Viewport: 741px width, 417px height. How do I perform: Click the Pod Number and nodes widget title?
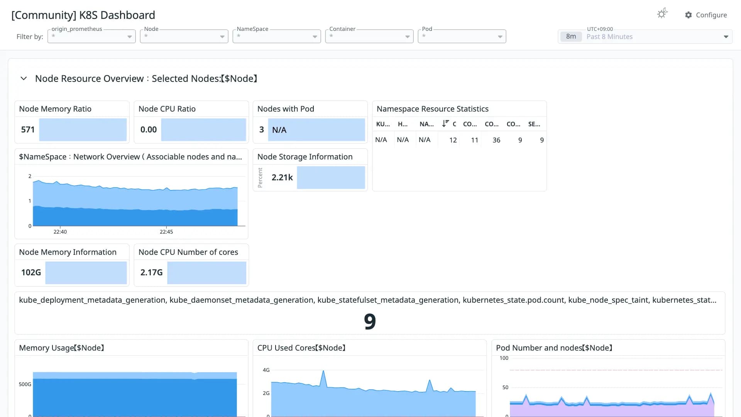click(554, 348)
